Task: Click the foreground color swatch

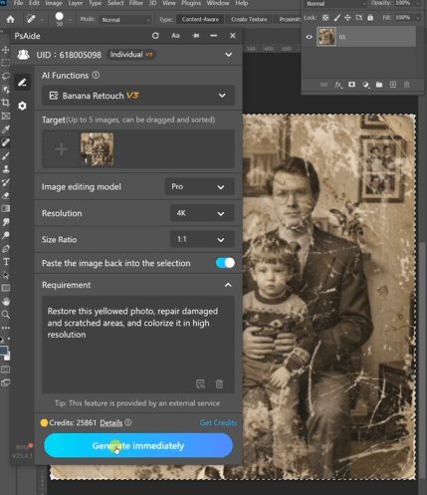Action: (x=4, y=351)
